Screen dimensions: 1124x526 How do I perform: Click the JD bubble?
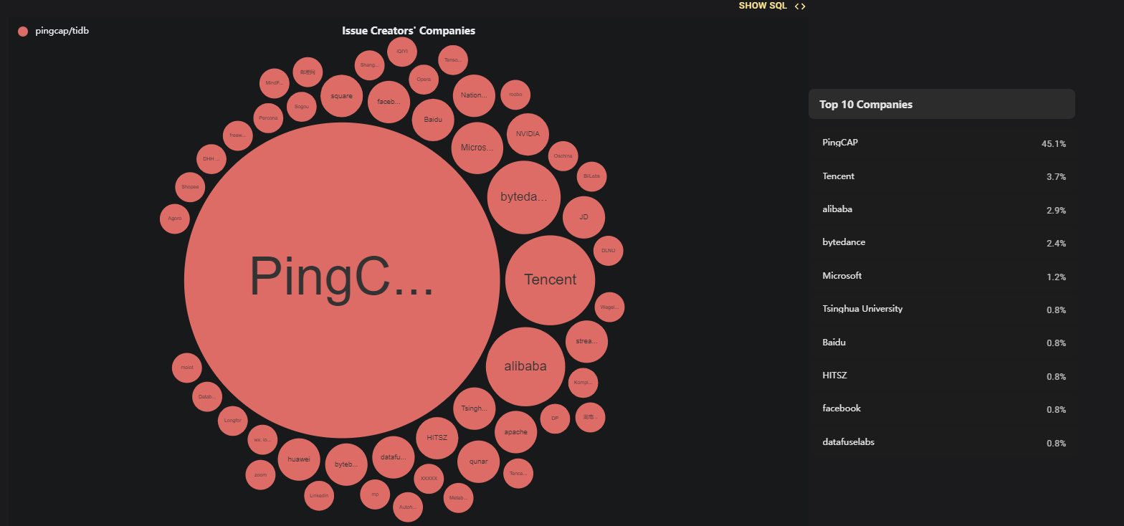pyautogui.click(x=584, y=216)
